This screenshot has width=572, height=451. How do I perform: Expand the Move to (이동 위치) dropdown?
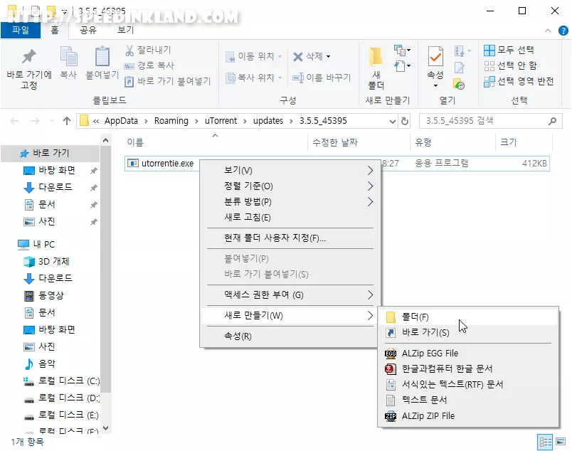[280, 57]
